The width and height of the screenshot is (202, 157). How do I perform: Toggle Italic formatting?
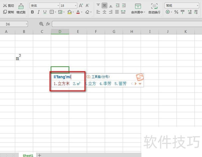click(39, 12)
